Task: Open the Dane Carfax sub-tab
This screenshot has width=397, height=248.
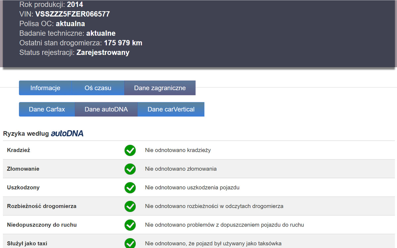Action: [x=47, y=109]
